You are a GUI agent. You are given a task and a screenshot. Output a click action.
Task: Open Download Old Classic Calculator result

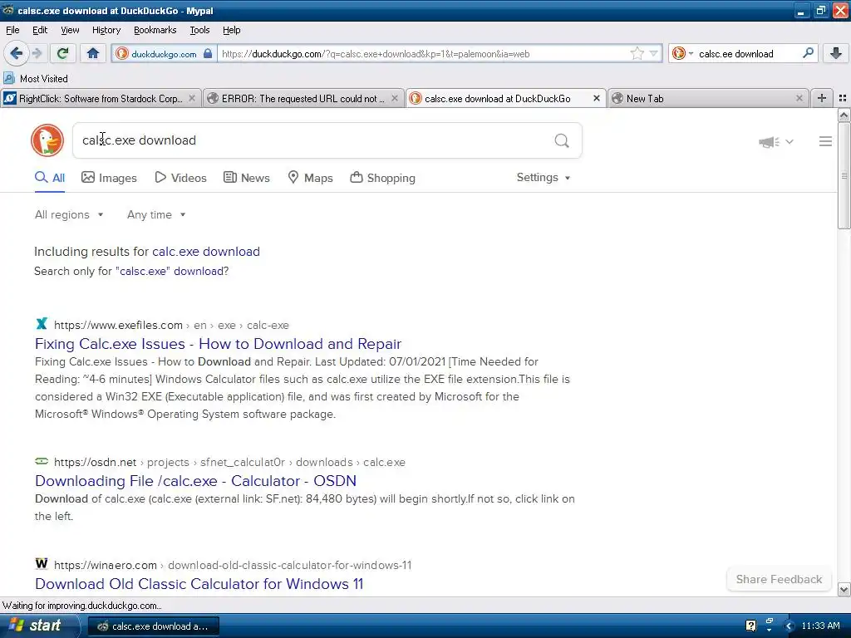point(199,584)
